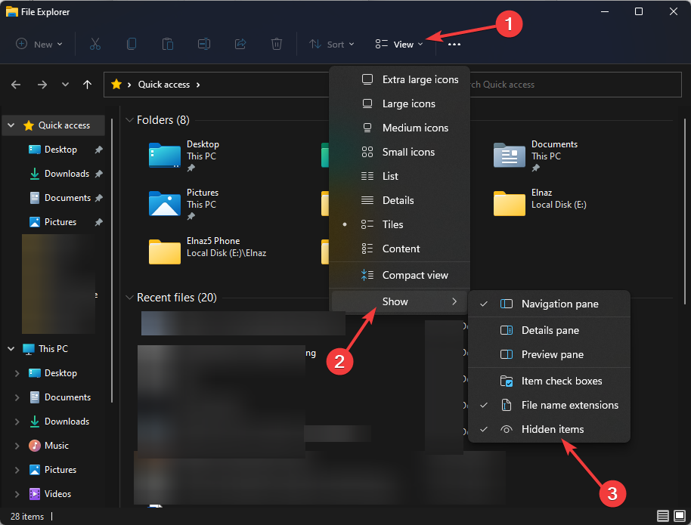Screen dimensions: 691x525
Task: Toggle Hidden items option
Action: (552, 429)
